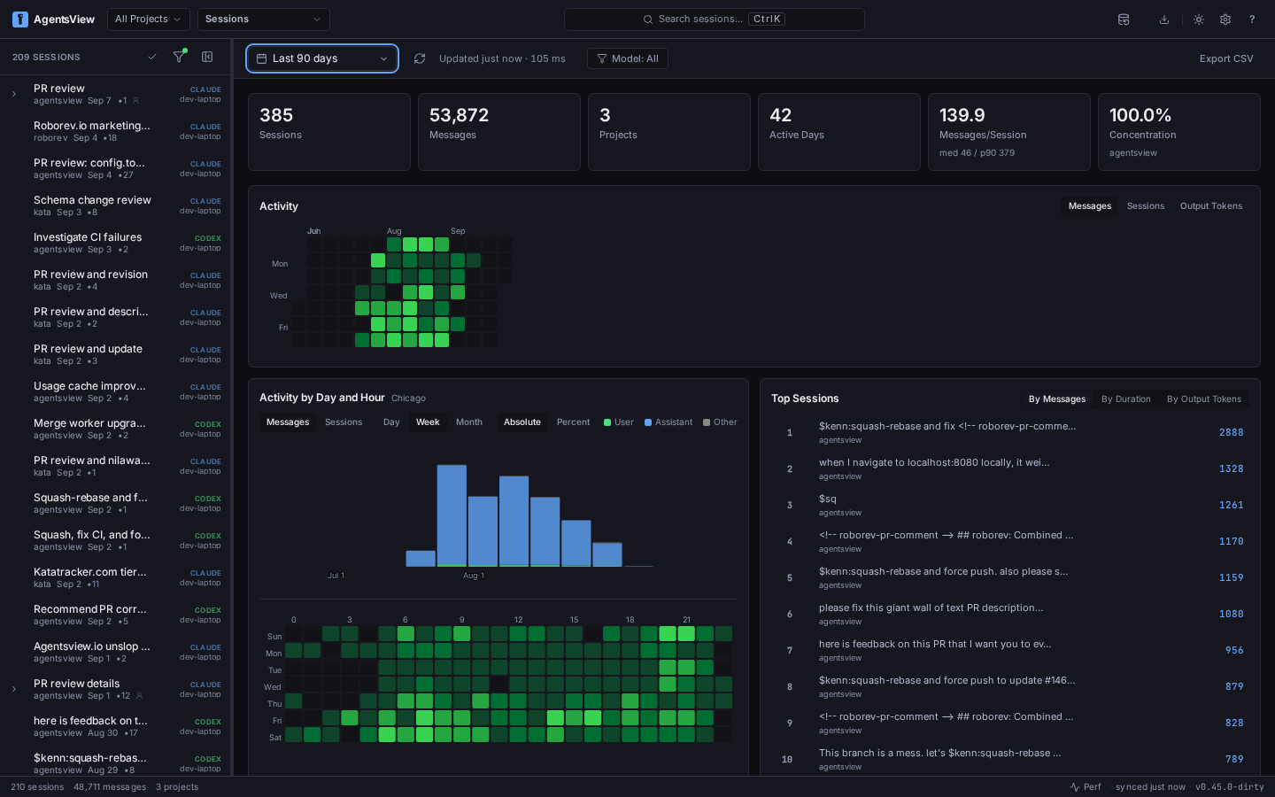The width and height of the screenshot is (1275, 797).
Task: Toggle the Other legend series
Action: (x=720, y=422)
